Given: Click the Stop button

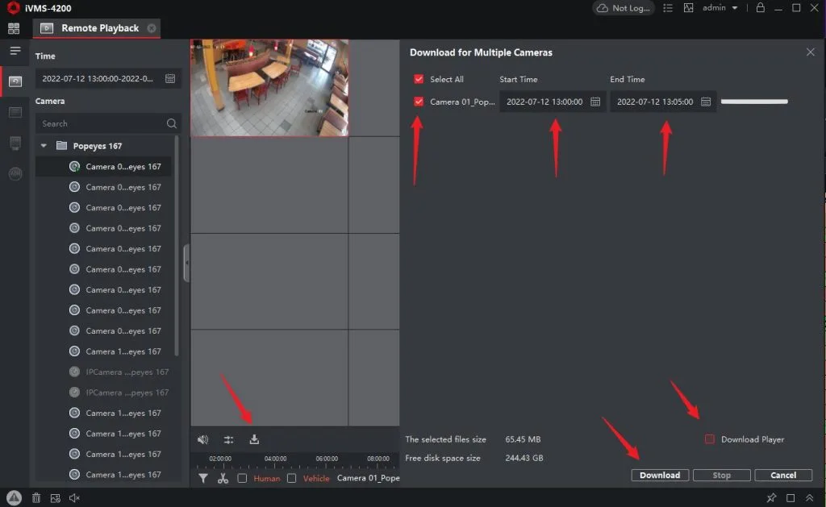Looking at the screenshot, I should 722,475.
